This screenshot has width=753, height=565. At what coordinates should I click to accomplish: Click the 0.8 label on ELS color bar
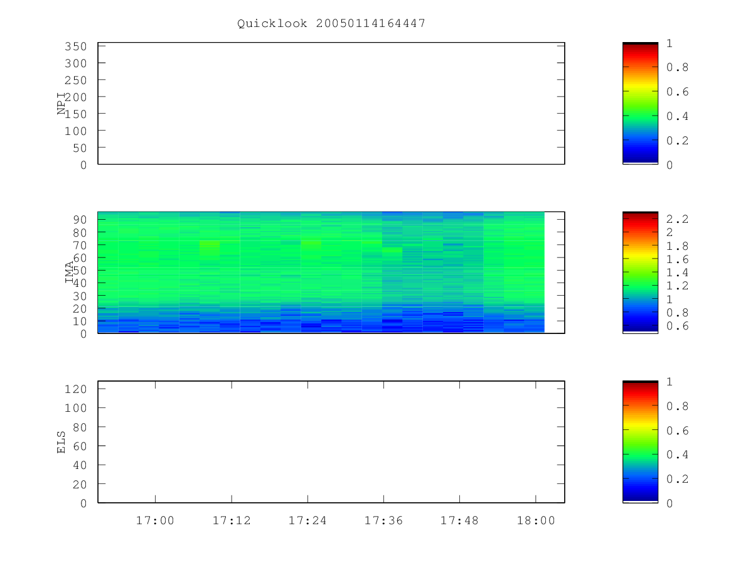(x=676, y=406)
